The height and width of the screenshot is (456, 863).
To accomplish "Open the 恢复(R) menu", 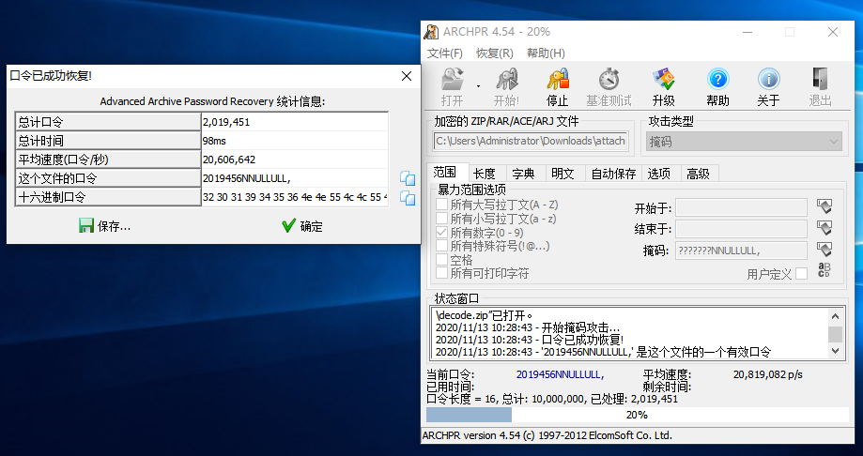I will (494, 53).
